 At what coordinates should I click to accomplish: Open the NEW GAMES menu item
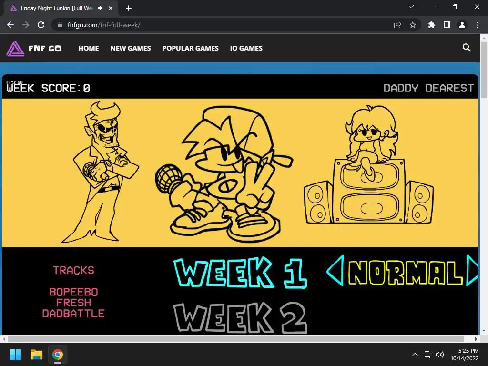131,48
